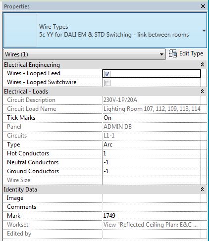Screen dimensions: 209x241
Task: Open the Wire Types selector dropdown arrow
Action: click(204, 31)
